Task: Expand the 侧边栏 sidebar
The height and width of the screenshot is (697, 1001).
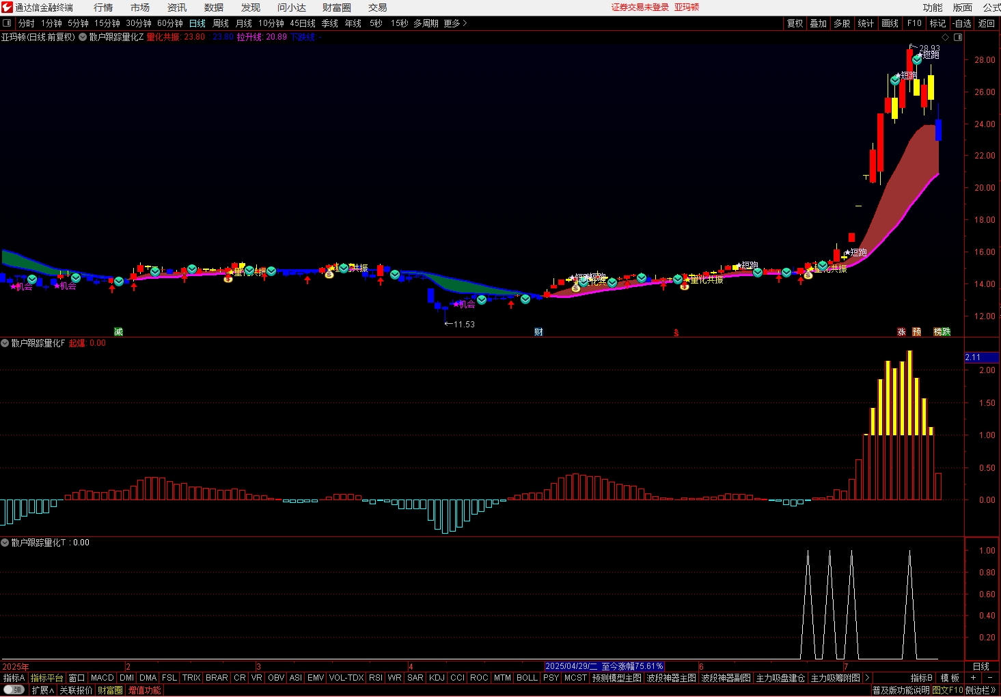Action: coord(981,690)
